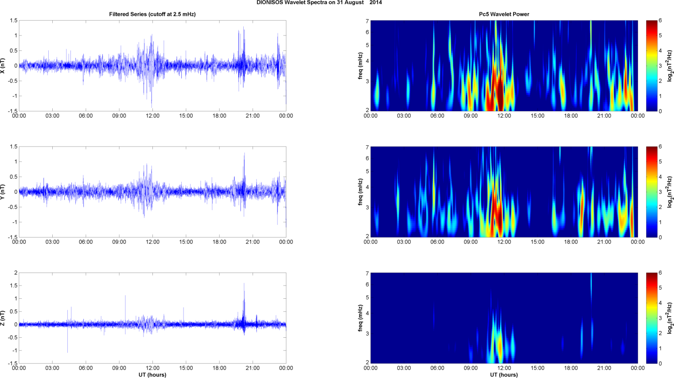The height and width of the screenshot is (378, 674).
Task: Select the Y (nT) filtered series plot
Action: 152,192
